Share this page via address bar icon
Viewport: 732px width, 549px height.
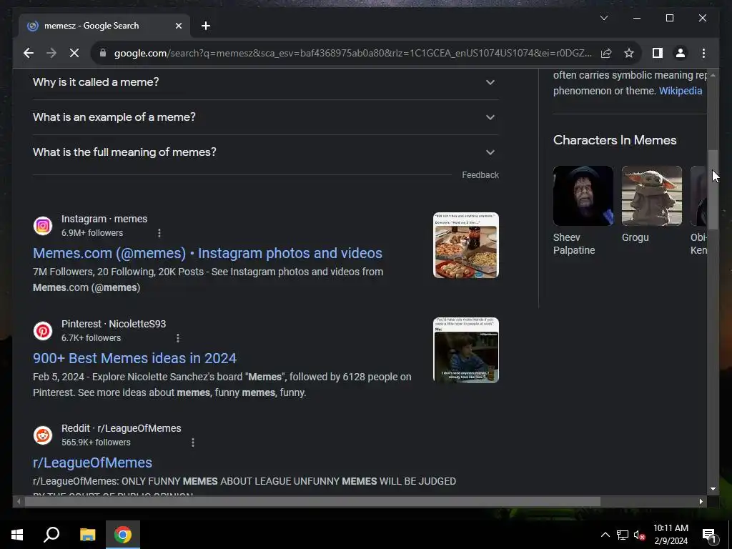coord(606,53)
